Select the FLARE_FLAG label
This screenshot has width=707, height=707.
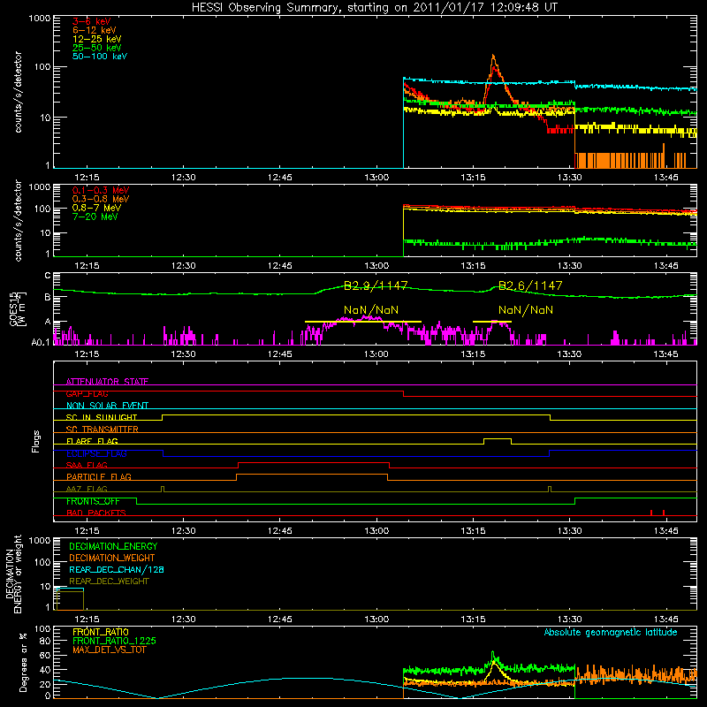(x=92, y=441)
